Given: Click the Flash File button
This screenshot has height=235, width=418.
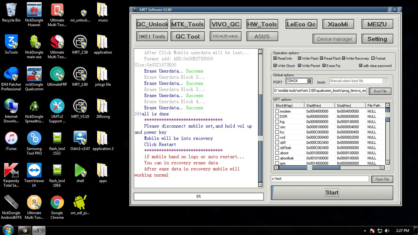Looking at the screenshot, I should [382, 179].
